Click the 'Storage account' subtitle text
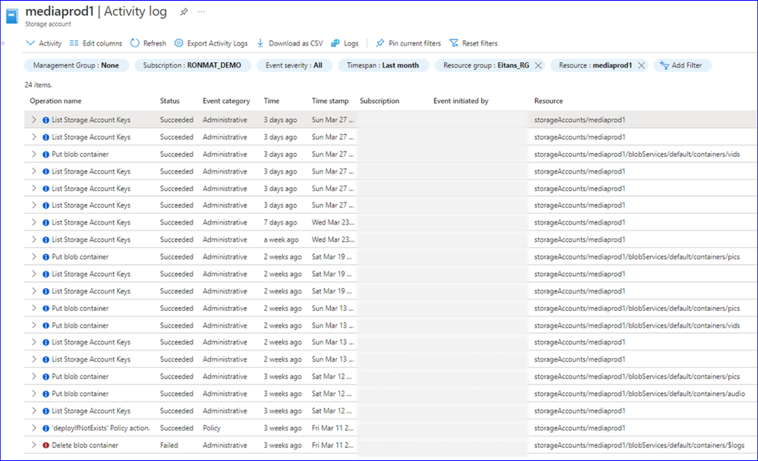The width and height of the screenshot is (758, 461). click(48, 24)
